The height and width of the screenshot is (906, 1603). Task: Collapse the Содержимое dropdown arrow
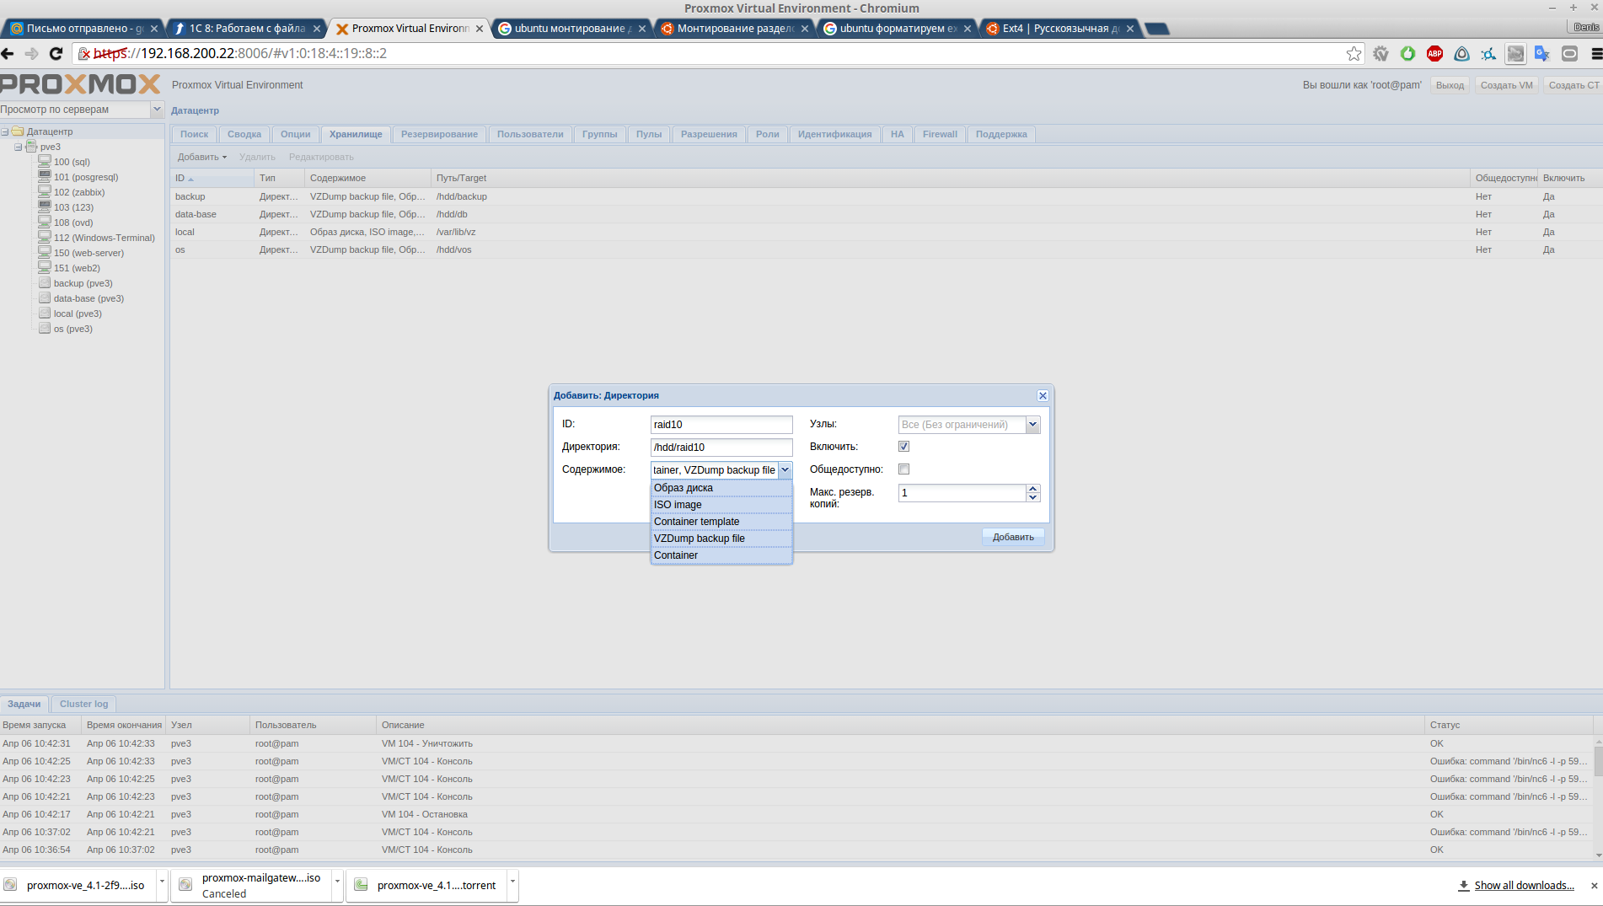(785, 470)
